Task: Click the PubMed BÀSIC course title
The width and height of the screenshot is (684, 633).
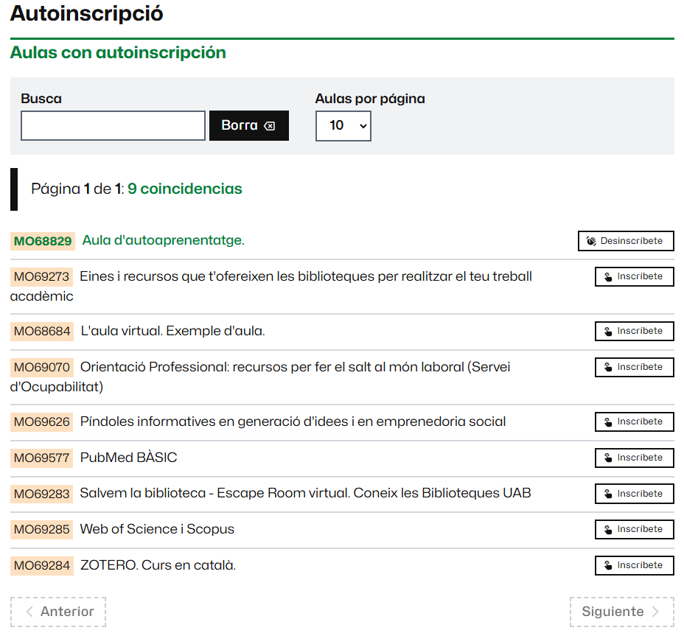Action: (129, 458)
